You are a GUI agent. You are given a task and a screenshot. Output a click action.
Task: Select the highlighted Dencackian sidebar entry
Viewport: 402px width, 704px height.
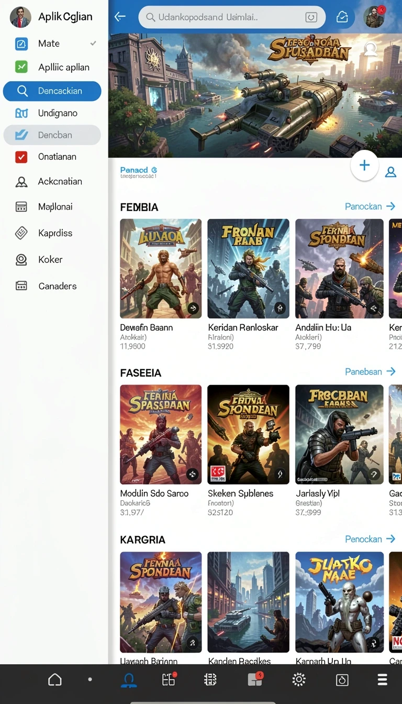click(52, 91)
